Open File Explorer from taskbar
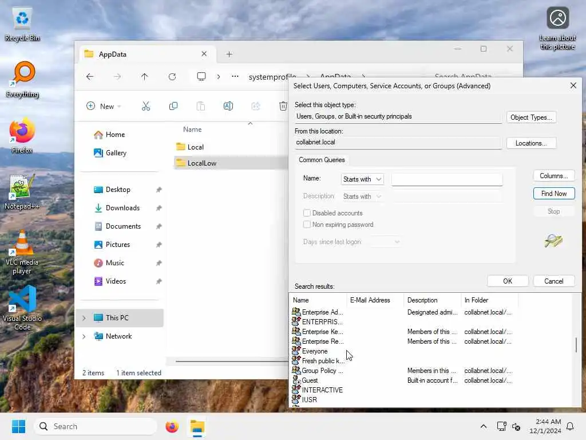The image size is (586, 440). pyautogui.click(x=197, y=426)
